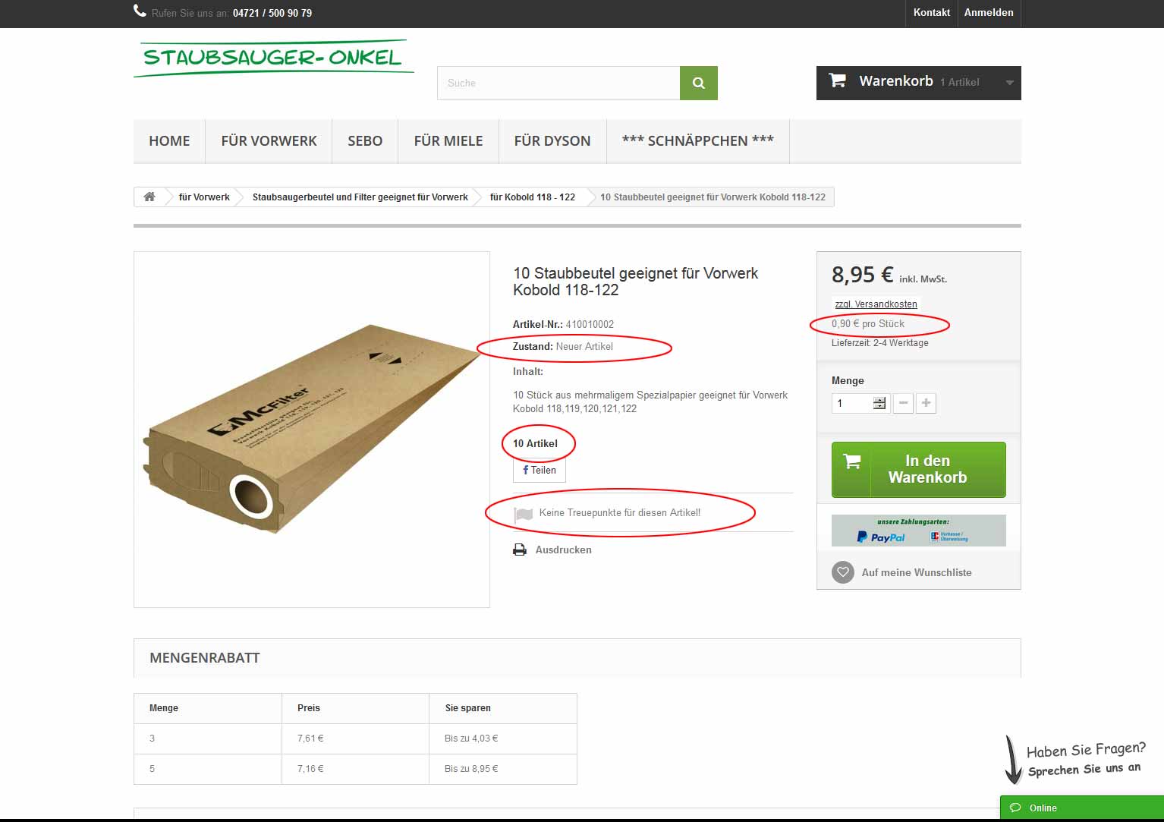Click the zzgl. Versandkosten link

[876, 304]
